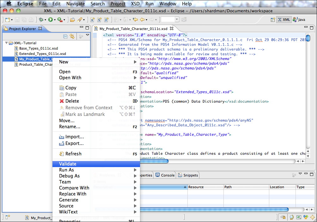The width and height of the screenshot is (317, 222).
Task: Switch to the Snippets tab
Action: 188,175
